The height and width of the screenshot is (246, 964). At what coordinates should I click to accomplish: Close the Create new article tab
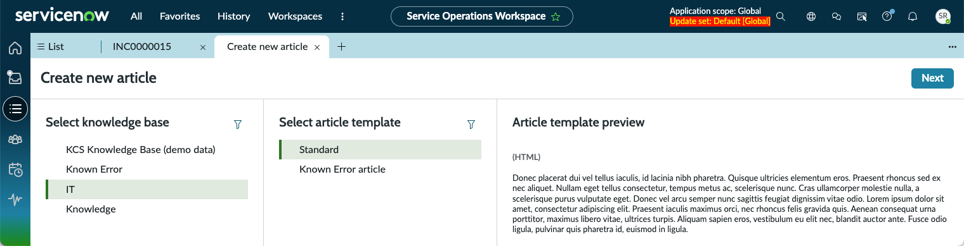pos(317,47)
